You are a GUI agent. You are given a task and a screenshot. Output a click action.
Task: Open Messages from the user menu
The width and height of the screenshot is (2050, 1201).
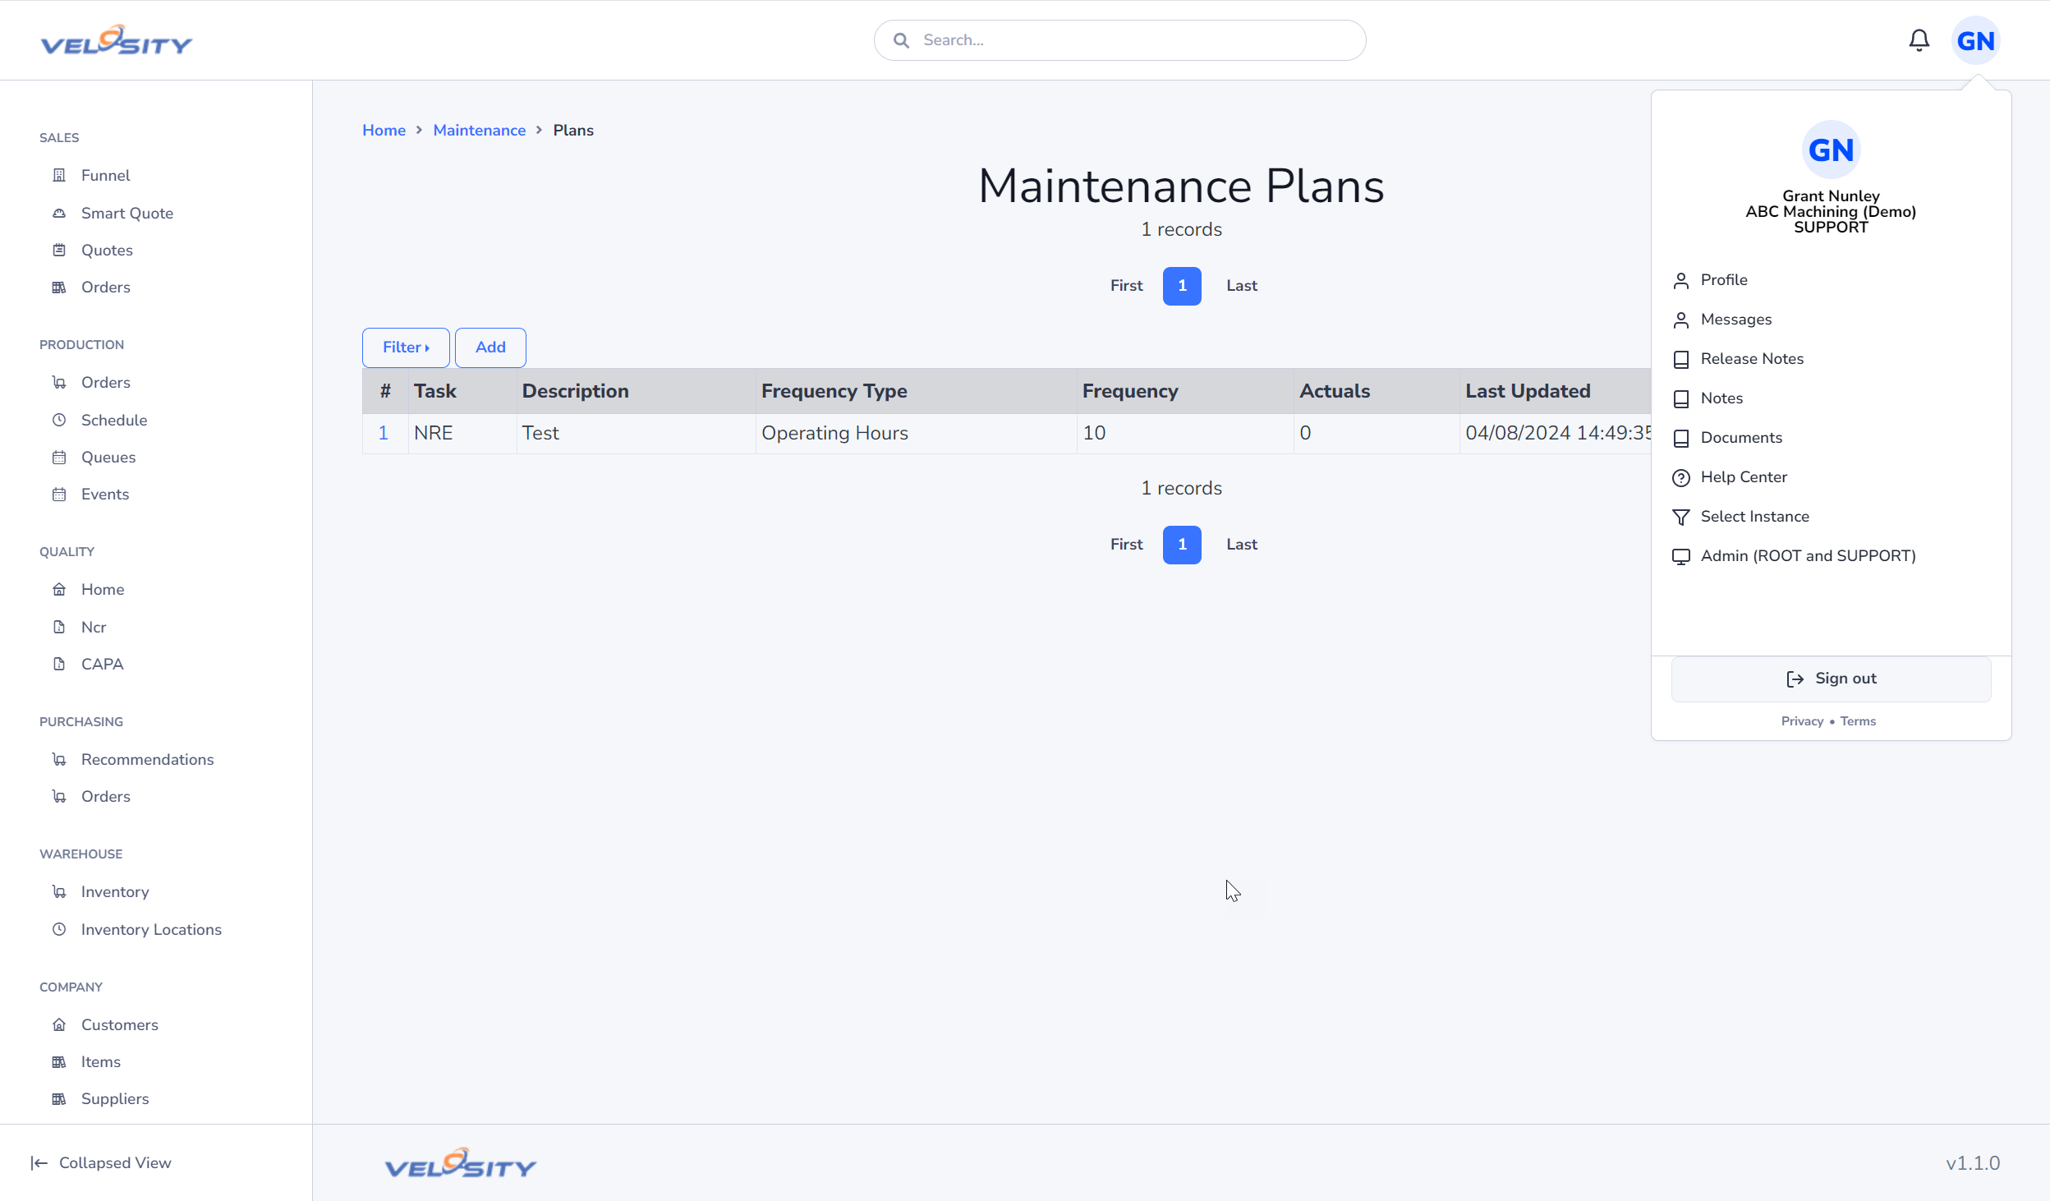(1735, 319)
